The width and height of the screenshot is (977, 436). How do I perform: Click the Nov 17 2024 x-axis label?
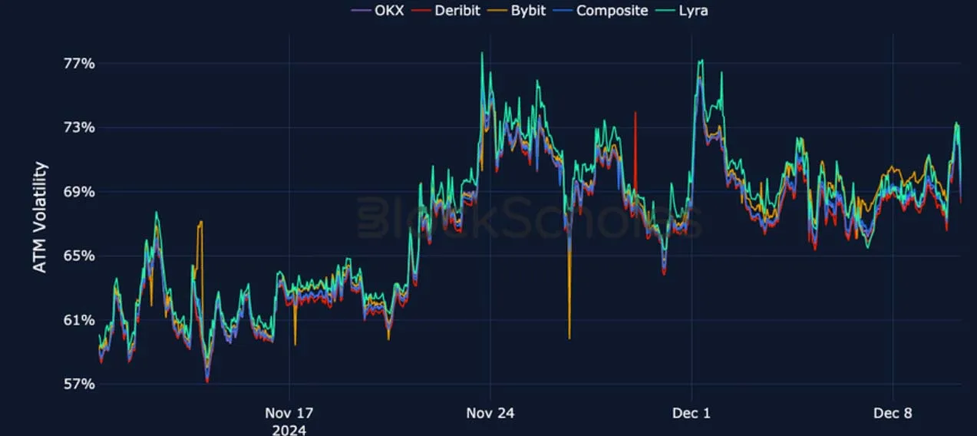[289, 421]
